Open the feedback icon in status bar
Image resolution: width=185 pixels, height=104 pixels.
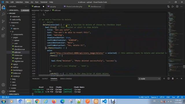[178, 97]
